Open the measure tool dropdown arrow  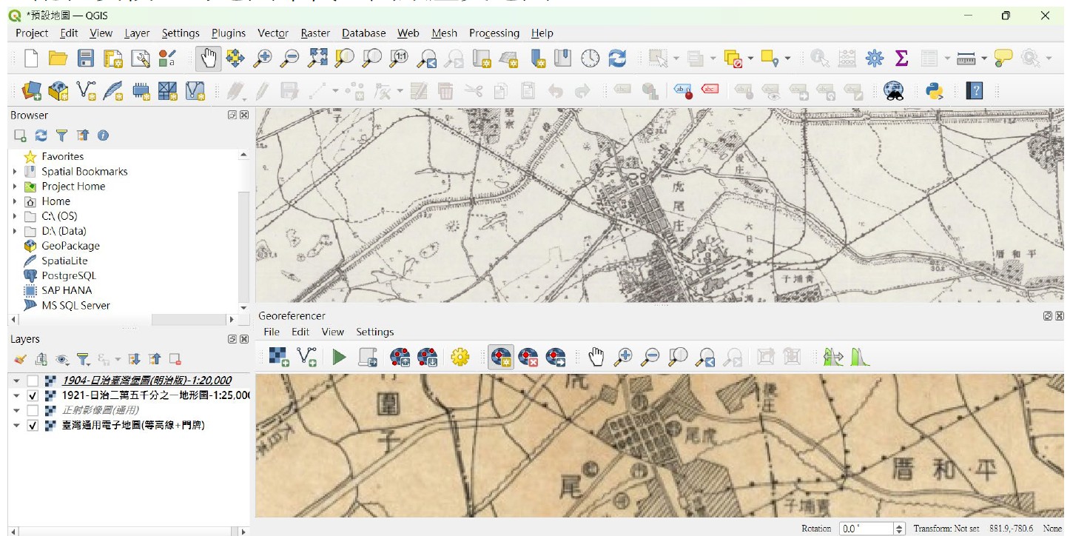pos(984,58)
